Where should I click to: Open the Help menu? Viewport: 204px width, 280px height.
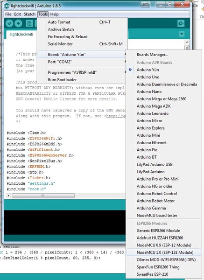coord(54,14)
